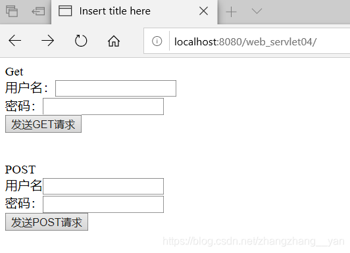The height and width of the screenshot is (253, 350).
Task: Click the set tabs aside icon
Action: (38, 11)
